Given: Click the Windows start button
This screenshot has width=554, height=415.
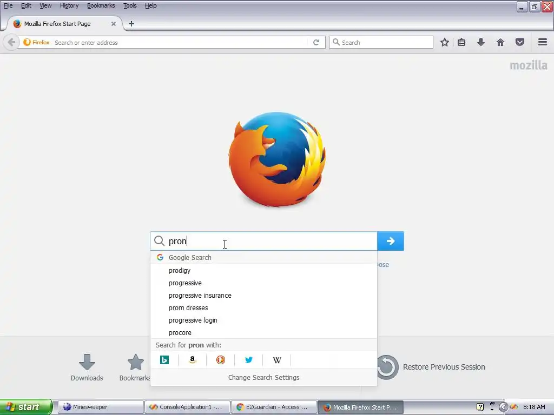Looking at the screenshot, I should click(26, 407).
